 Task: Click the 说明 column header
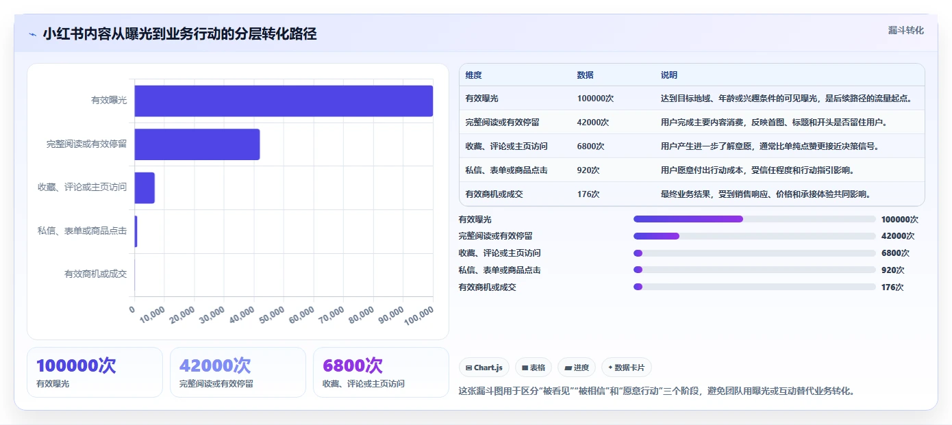pos(668,75)
